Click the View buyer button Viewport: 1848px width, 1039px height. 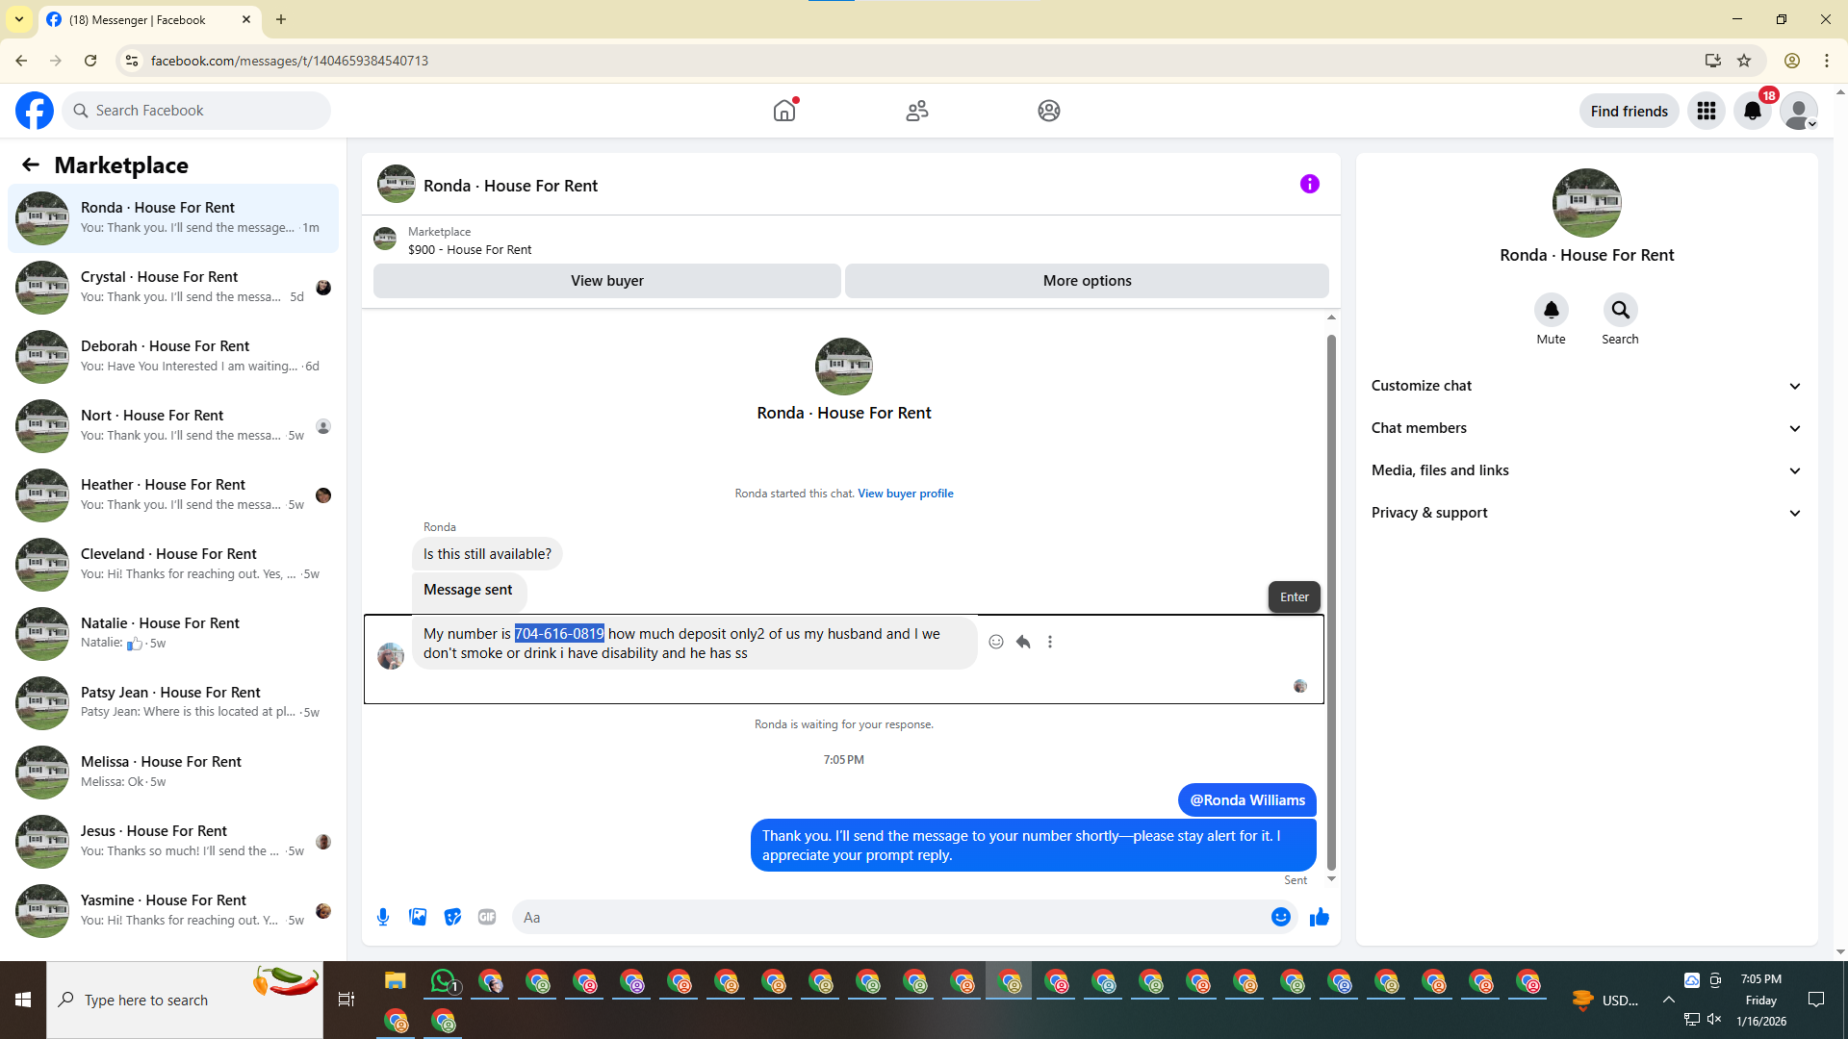(606, 281)
